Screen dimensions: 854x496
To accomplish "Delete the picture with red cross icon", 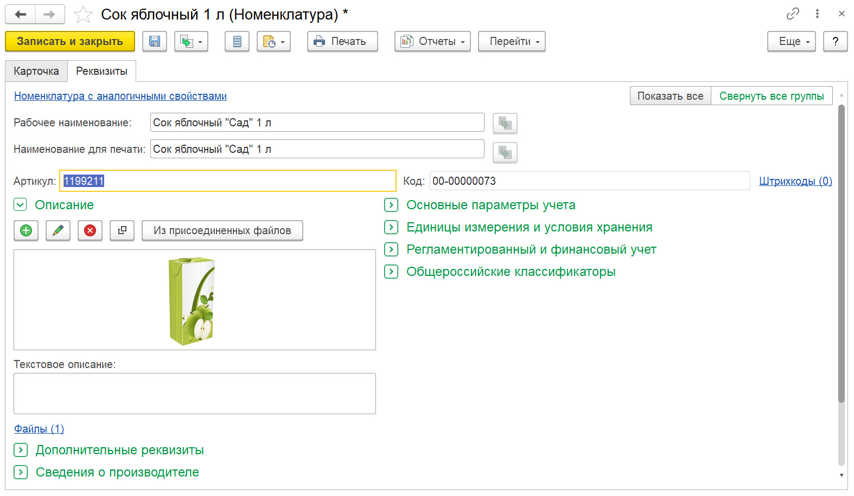I will pyautogui.click(x=90, y=230).
